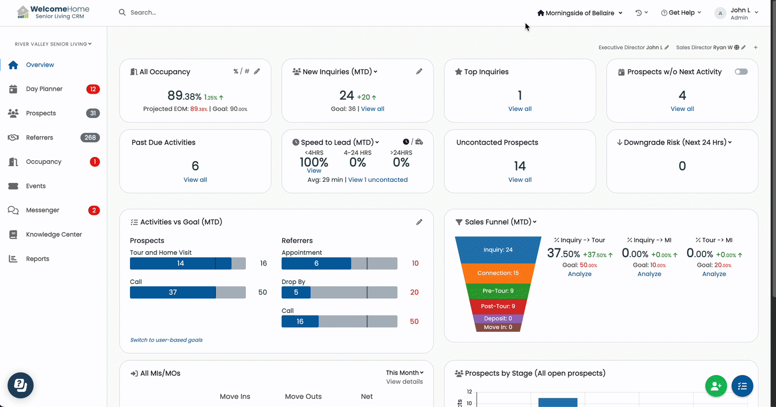Click plus icon to add role

[x=756, y=48]
